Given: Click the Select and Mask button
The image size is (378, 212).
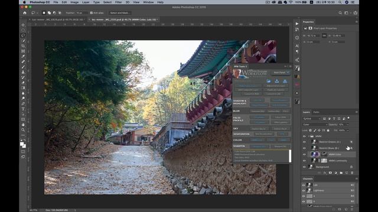Looking at the screenshot, I should pyautogui.click(x=119, y=13).
